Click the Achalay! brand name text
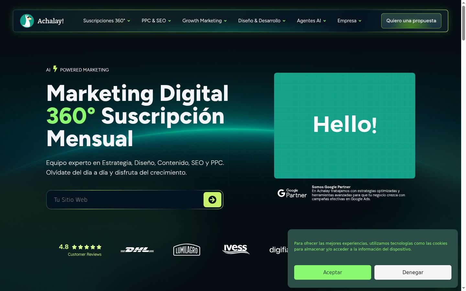This screenshot has height=291, width=466. click(50, 21)
